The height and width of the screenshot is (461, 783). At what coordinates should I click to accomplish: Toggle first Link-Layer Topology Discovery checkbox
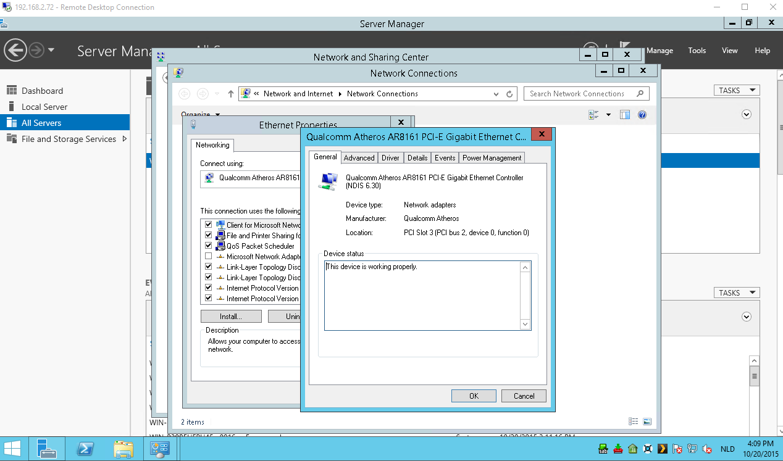(208, 267)
